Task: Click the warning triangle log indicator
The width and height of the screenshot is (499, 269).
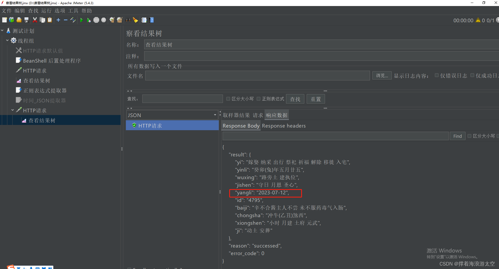Action: pos(478,20)
